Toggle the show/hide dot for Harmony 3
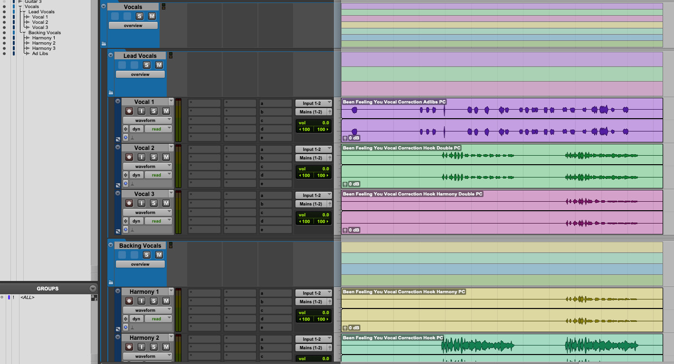This screenshot has width=674, height=364. [4, 48]
